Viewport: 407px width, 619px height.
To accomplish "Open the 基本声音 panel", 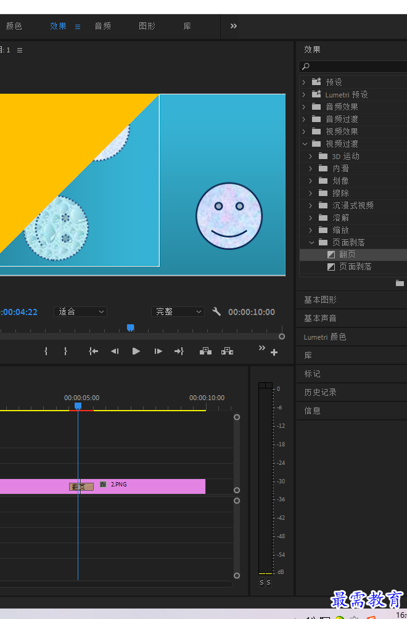I will click(x=320, y=318).
